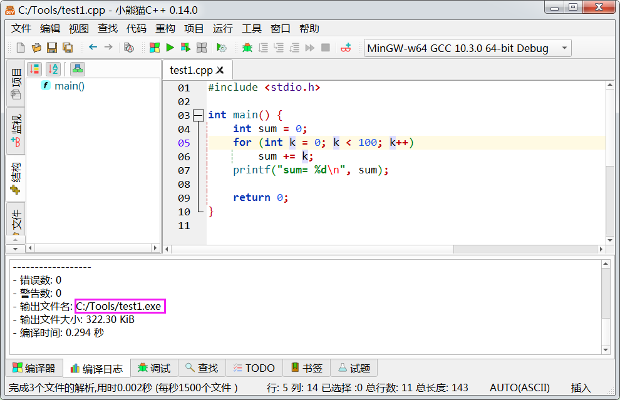
Task: Click the step over debug icon
Action: click(263, 48)
